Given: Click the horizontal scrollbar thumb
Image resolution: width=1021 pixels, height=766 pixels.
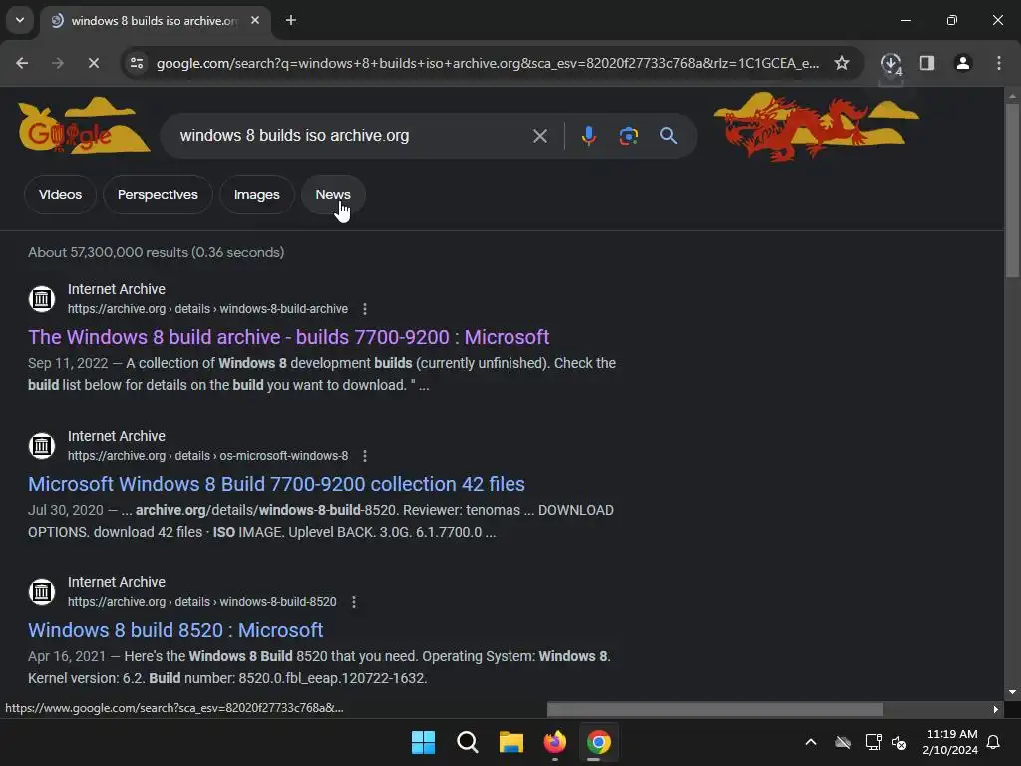Looking at the screenshot, I should 715,709.
